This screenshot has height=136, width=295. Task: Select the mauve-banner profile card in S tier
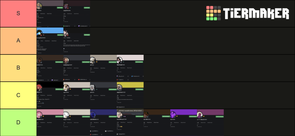coord(50,14)
